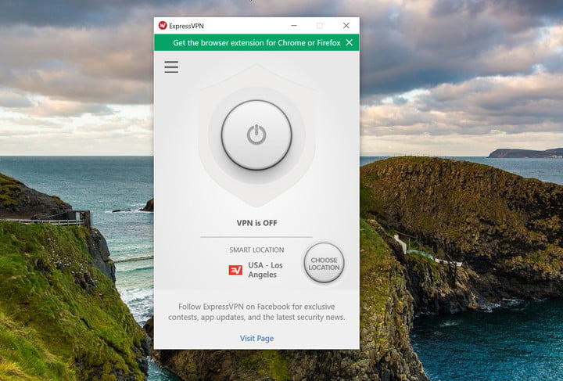Turn on the VPN power button

tap(256, 135)
